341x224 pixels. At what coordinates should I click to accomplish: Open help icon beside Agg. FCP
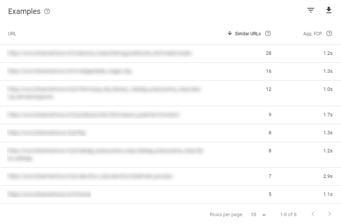pyautogui.click(x=329, y=33)
